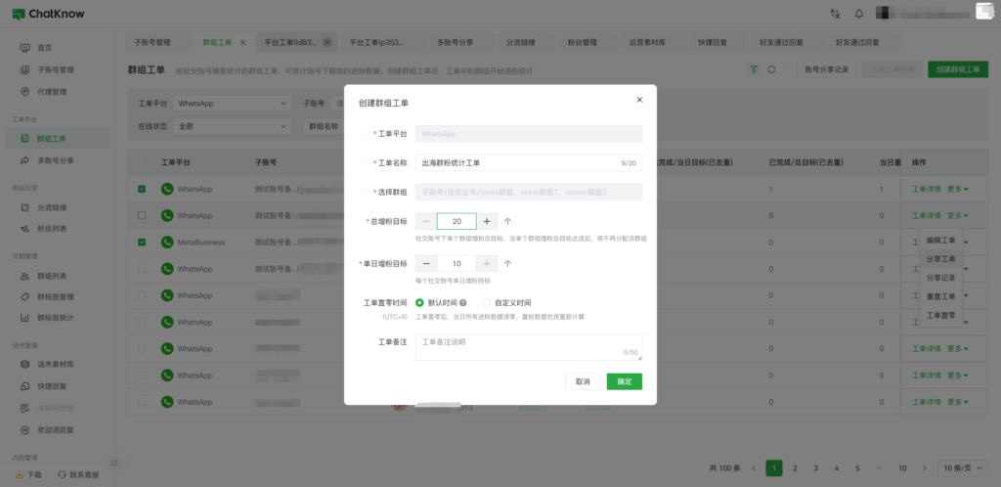Toggle the table header select-all checkbox
Image resolution: width=1001 pixels, height=487 pixels.
tap(142, 162)
